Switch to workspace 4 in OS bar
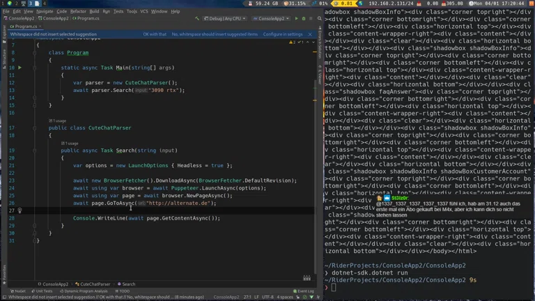 click(x=44, y=3)
